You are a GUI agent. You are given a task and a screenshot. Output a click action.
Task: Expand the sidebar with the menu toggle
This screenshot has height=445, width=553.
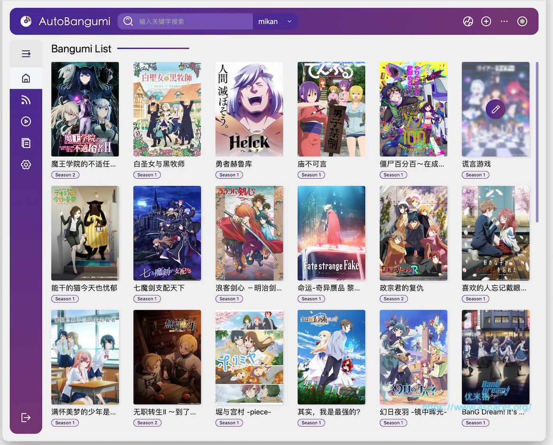tap(26, 54)
